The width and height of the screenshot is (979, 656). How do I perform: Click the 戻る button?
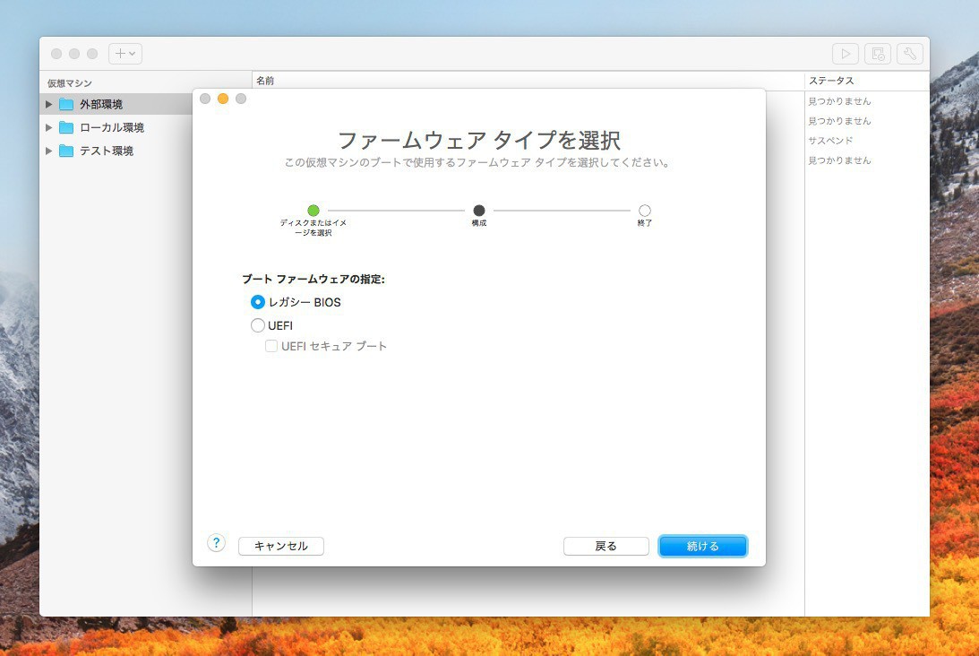pos(605,546)
